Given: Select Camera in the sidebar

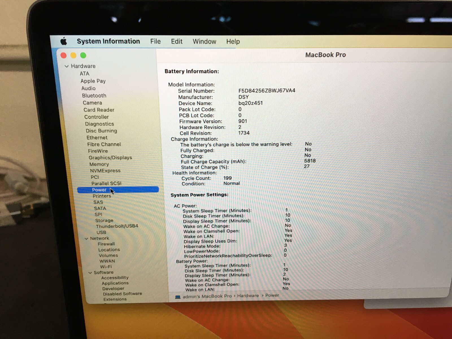Looking at the screenshot, I should click(92, 103).
